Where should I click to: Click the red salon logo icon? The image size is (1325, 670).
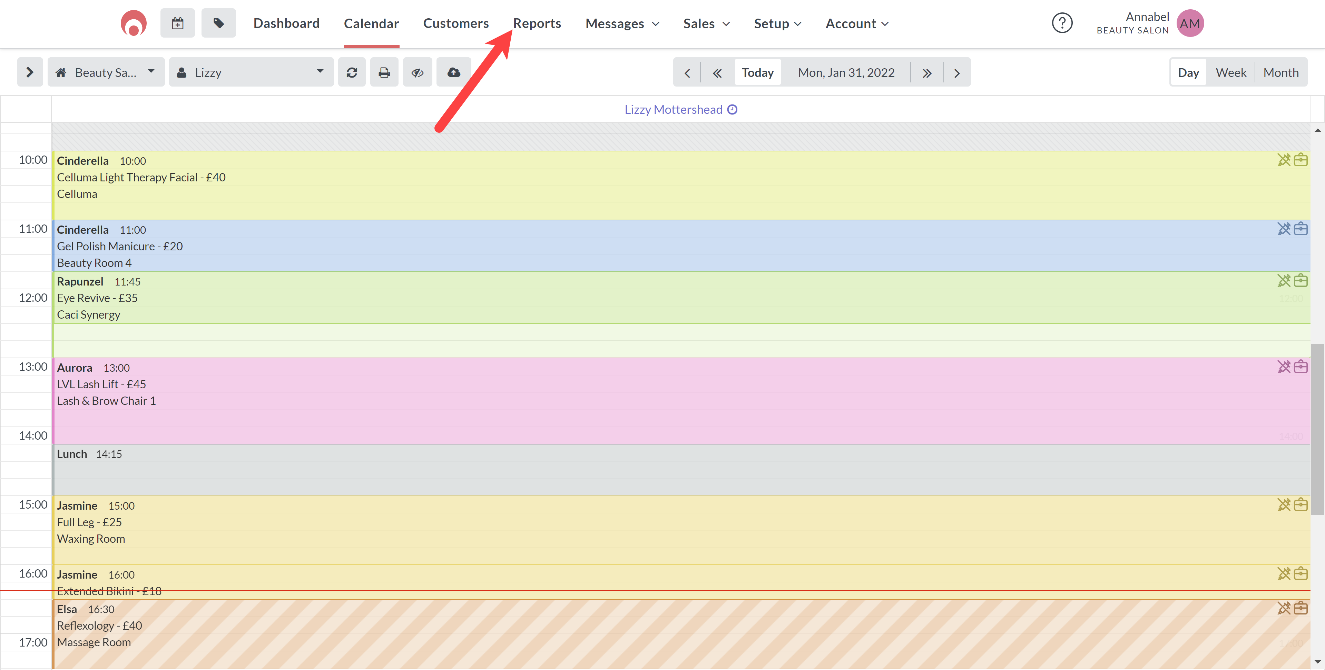(133, 23)
